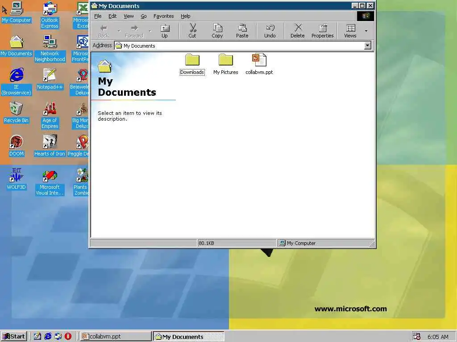Image resolution: width=457 pixels, height=342 pixels.
Task: Select the My Pictures folder
Action: click(x=225, y=64)
